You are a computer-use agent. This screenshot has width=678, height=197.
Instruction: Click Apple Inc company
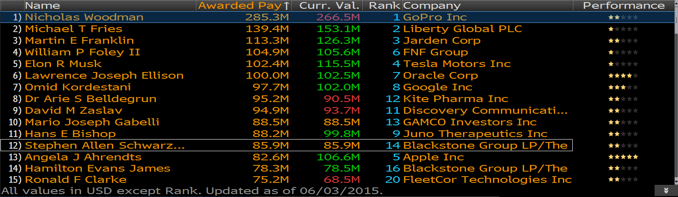tap(433, 157)
